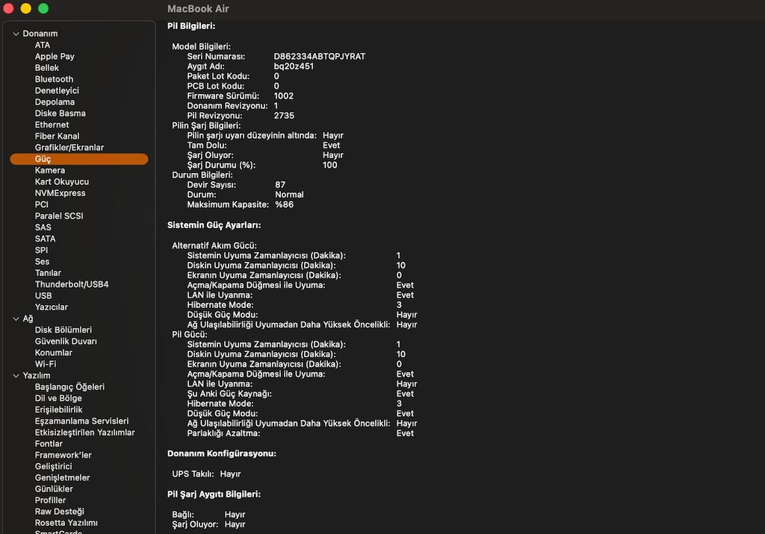Collapse the Yazılım section chevron
765x534 pixels.
click(x=16, y=376)
